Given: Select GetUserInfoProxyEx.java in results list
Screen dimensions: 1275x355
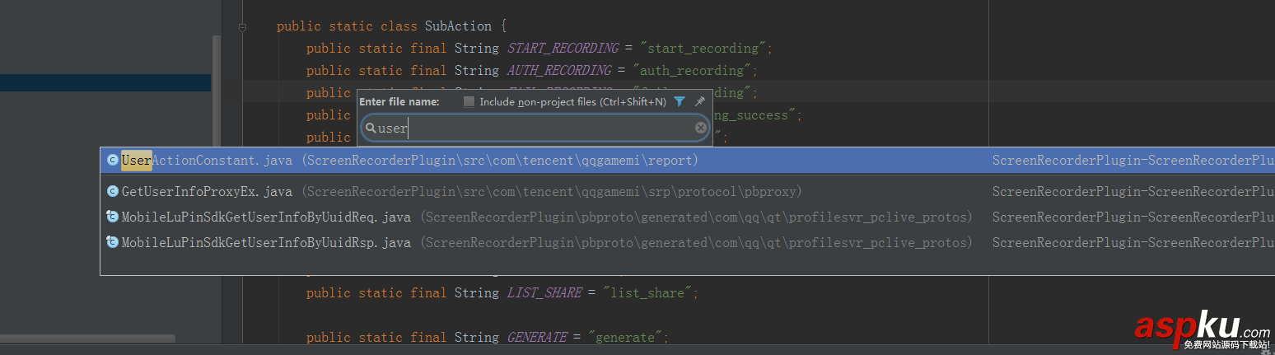Looking at the screenshot, I should pos(207,192).
